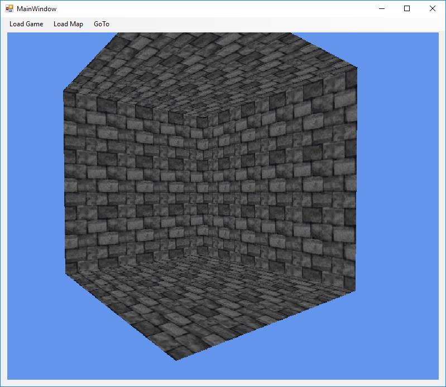Click the MainWindow app icon in title bar

[x=9, y=8]
